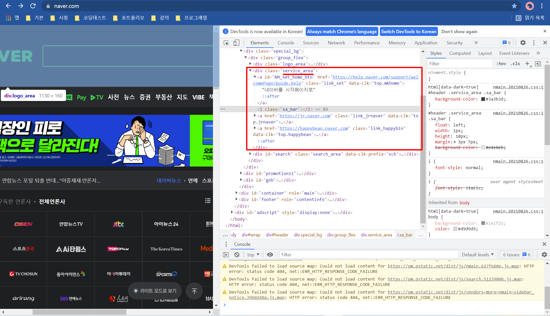Image resolution: width=550 pixels, height=316 pixels.
Task: Click the clear console icon
Action: (x=237, y=255)
